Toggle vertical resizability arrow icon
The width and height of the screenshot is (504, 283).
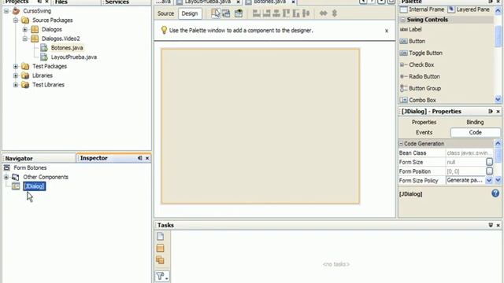pos(334,13)
